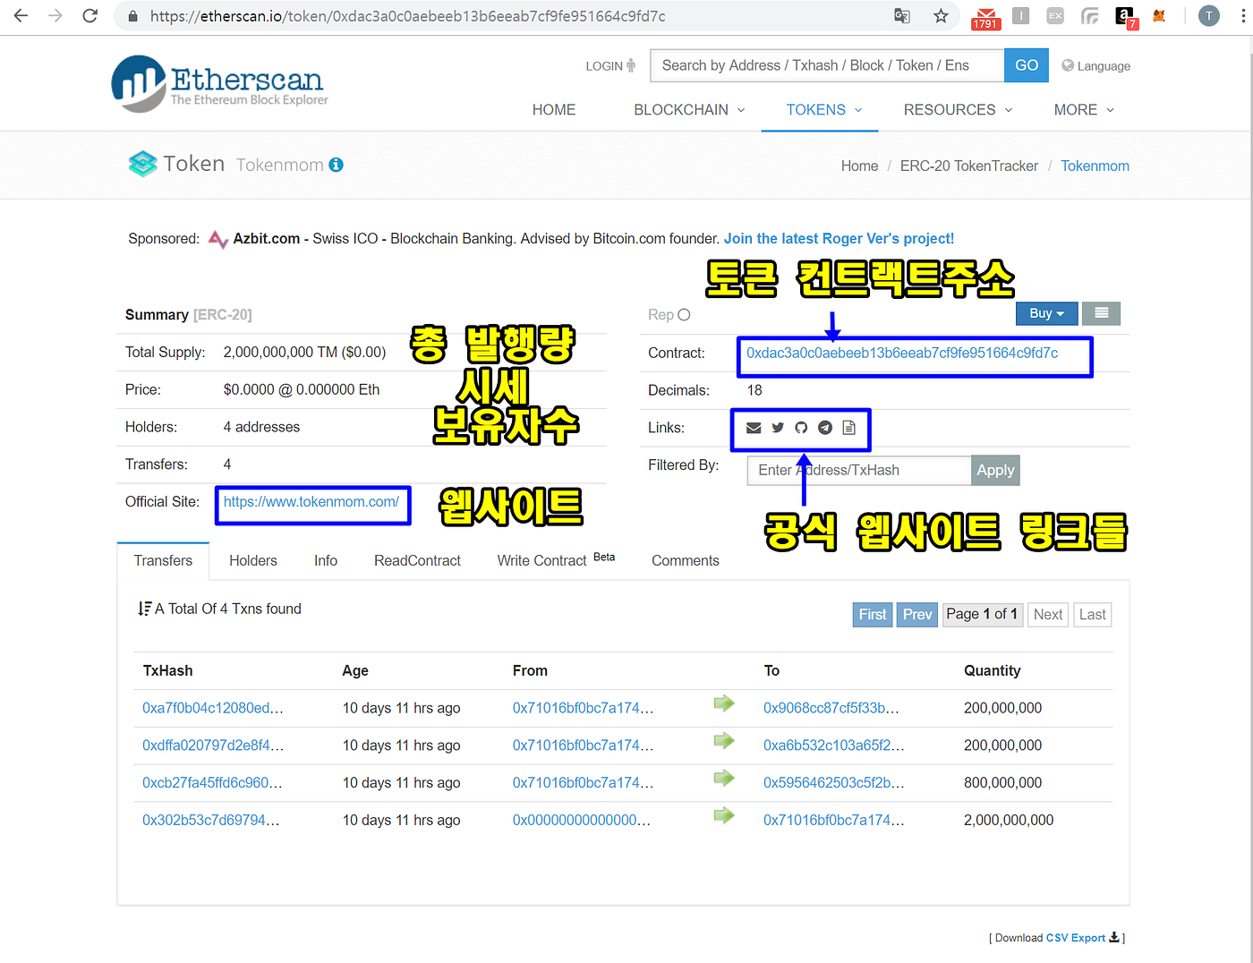The width and height of the screenshot is (1253, 963).
Task: Click the Next pagination button
Action: [x=1048, y=614]
